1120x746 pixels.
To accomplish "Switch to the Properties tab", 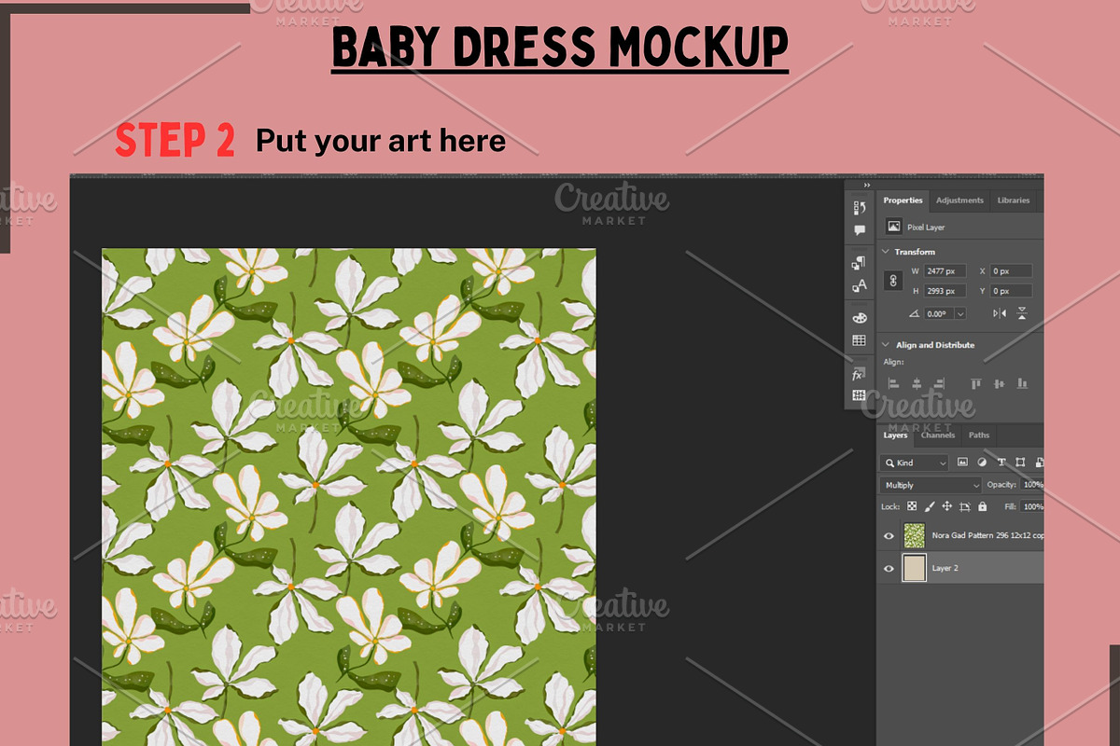I will pyautogui.click(x=903, y=200).
